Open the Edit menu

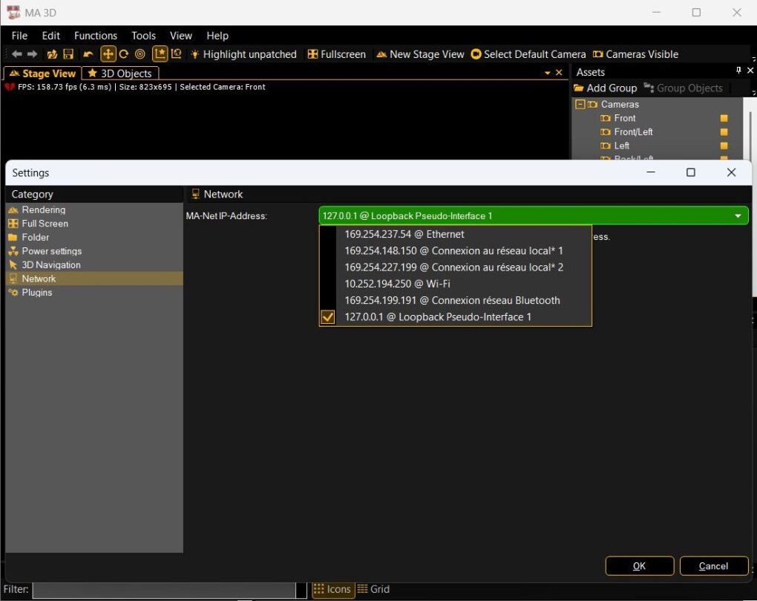50,36
